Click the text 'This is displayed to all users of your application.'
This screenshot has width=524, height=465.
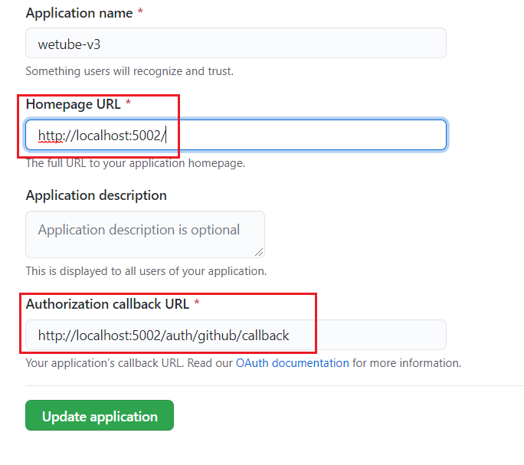146,271
